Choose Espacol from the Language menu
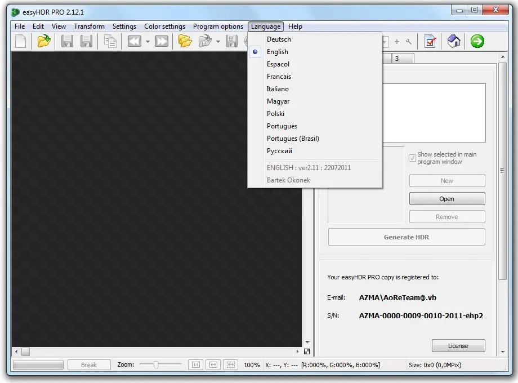The image size is (518, 383). 278,64
